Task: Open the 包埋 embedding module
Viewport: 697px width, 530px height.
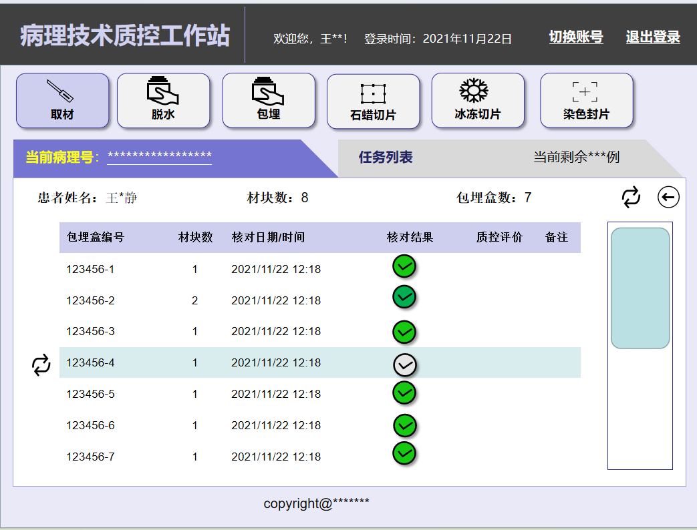Action: pos(268,100)
